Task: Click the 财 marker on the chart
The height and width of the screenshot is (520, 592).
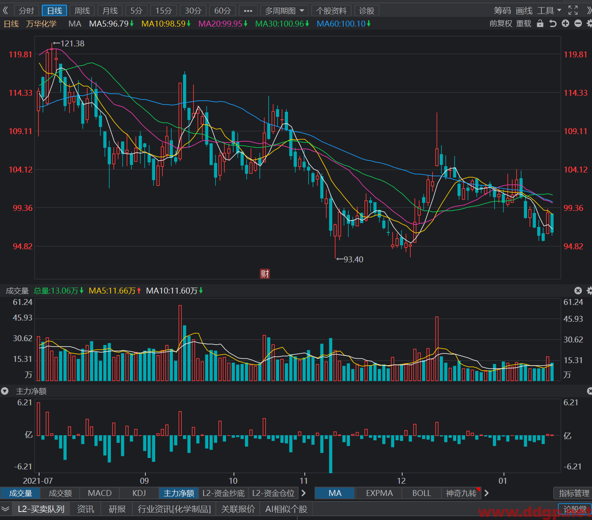Action: coord(265,274)
